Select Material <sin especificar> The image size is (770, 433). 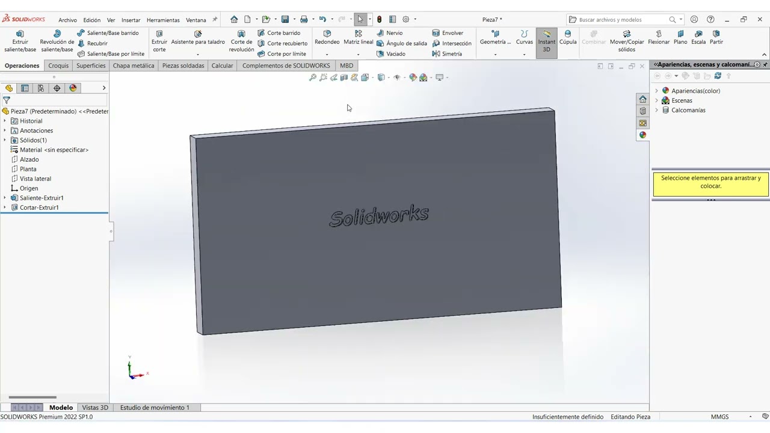point(49,150)
